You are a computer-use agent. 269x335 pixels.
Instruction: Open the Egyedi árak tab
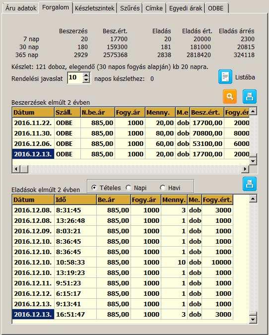coord(186,8)
